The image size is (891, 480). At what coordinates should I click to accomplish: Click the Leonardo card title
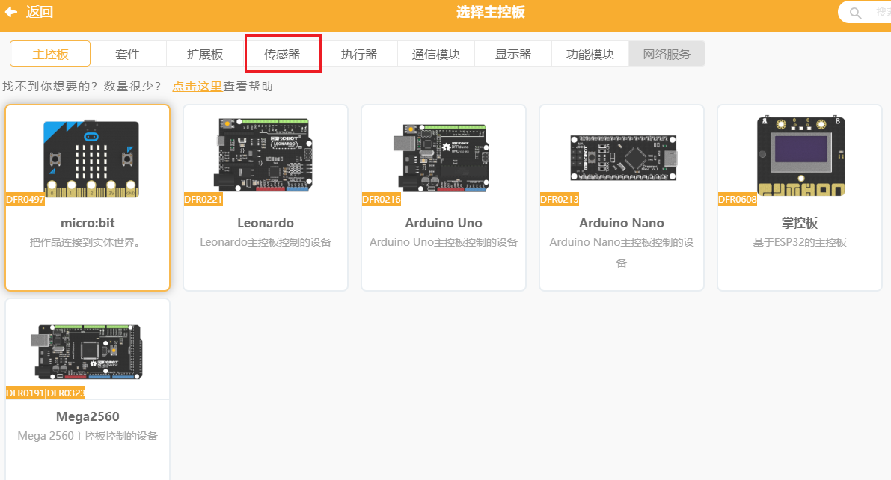pos(266,223)
